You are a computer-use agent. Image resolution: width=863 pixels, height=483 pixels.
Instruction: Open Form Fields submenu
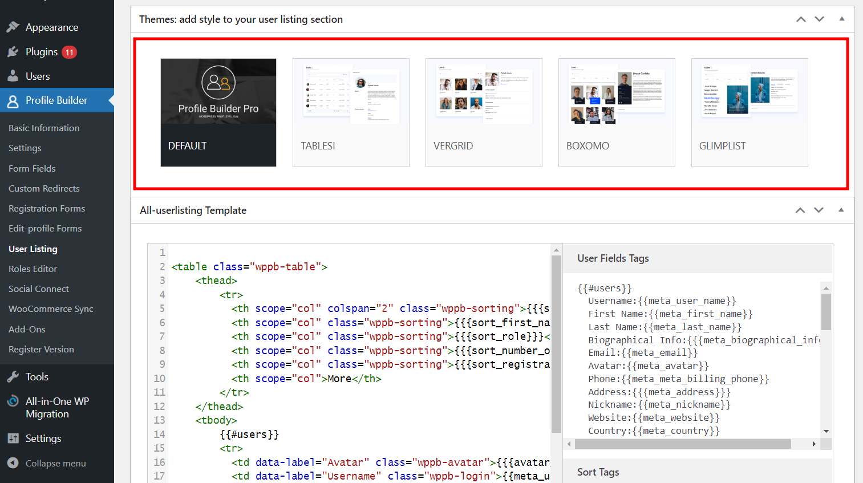coord(32,168)
